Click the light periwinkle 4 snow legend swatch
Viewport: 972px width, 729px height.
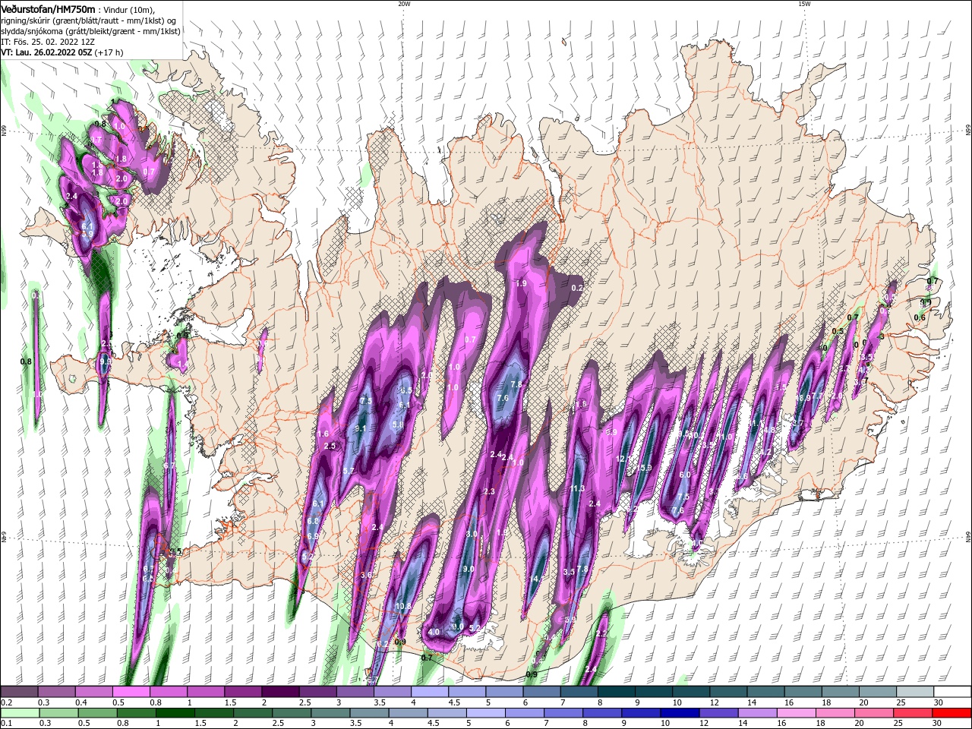(x=429, y=691)
